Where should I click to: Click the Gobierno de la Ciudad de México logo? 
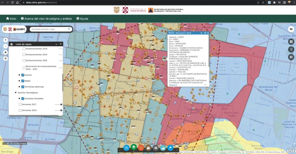(x=134, y=10)
